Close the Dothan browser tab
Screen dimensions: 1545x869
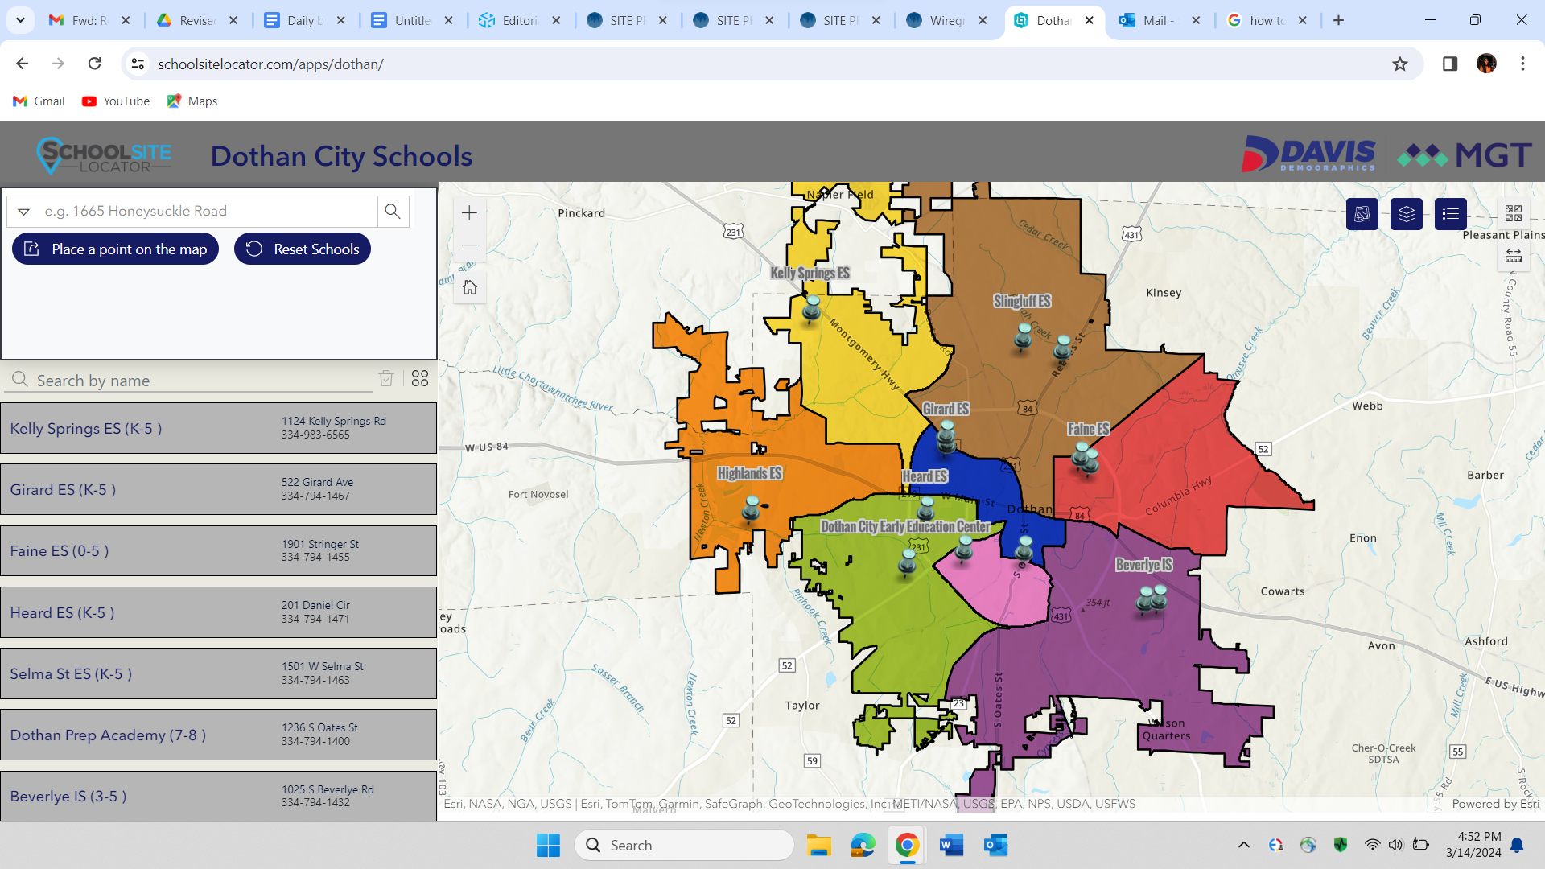[x=1090, y=21]
